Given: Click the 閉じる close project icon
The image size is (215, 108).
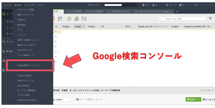Looking at the screenshot, I should 181,5.
